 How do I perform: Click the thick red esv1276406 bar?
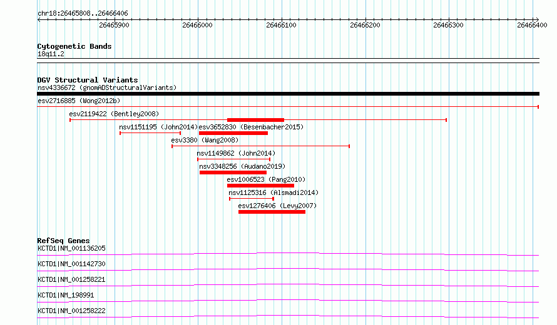[272, 212]
